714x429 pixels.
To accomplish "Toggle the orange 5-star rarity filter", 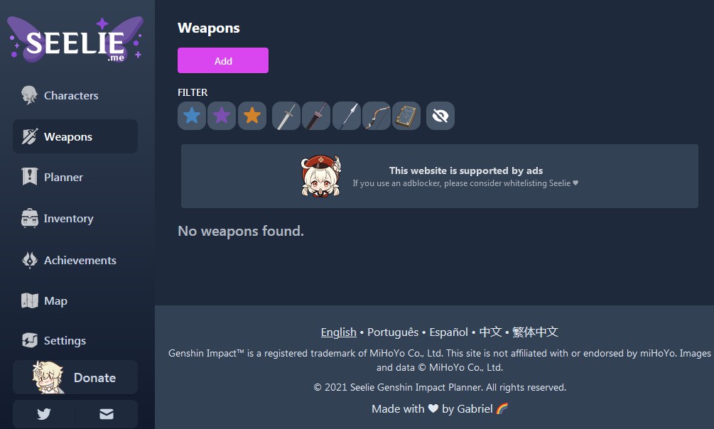I will (251, 116).
